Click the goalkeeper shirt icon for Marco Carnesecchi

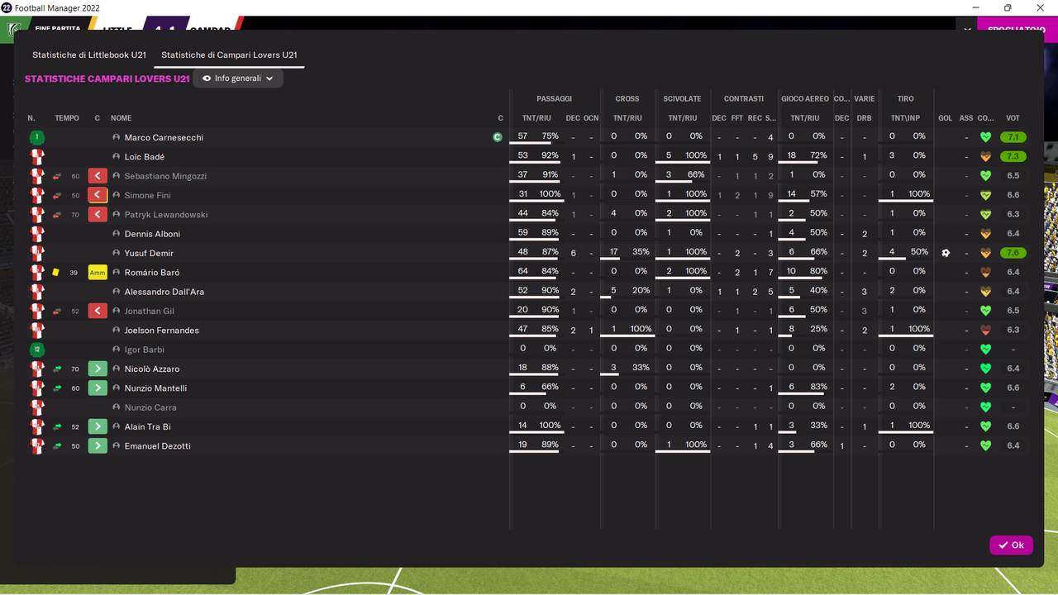pos(37,137)
